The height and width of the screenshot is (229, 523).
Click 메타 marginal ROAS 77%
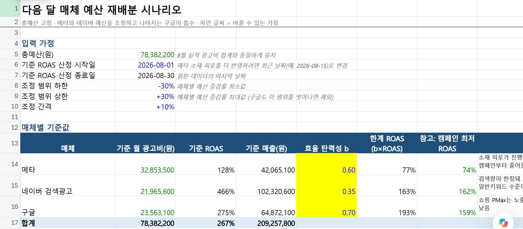pos(409,170)
